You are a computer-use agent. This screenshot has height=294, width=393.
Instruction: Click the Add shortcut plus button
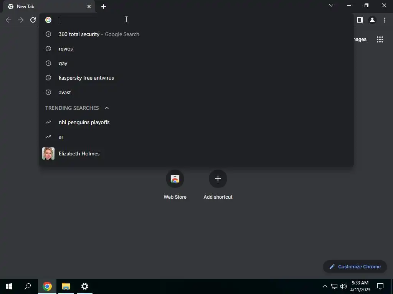coord(218,179)
